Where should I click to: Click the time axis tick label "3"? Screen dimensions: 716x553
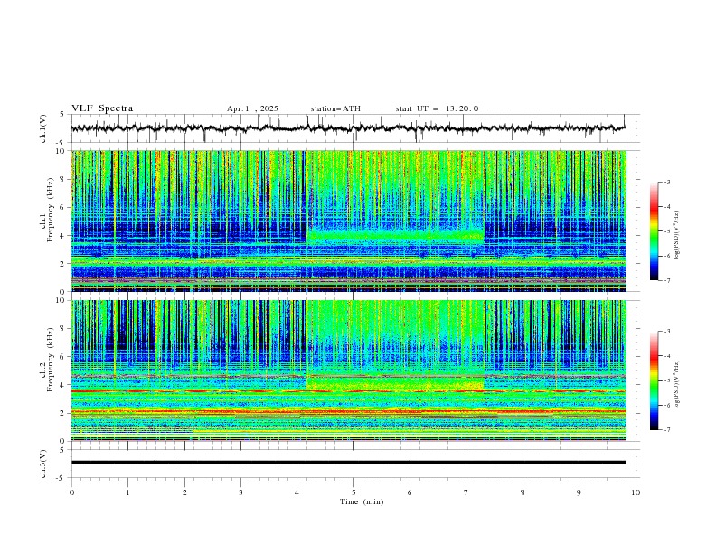pos(240,492)
